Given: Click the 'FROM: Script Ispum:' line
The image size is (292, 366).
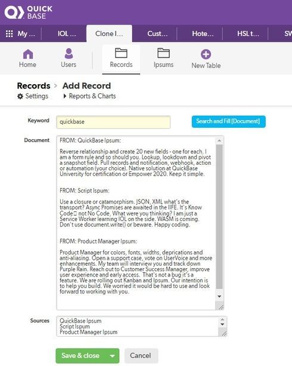Looking at the screenshot, I should (85, 190).
